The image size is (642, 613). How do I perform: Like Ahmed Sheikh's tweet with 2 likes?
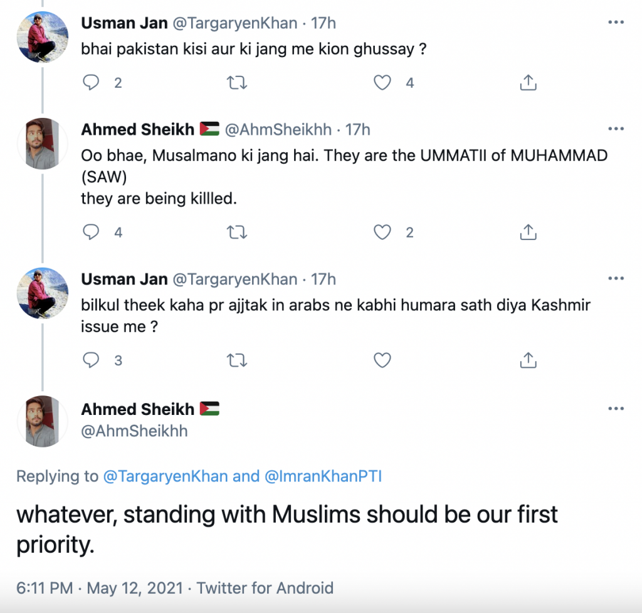point(382,233)
